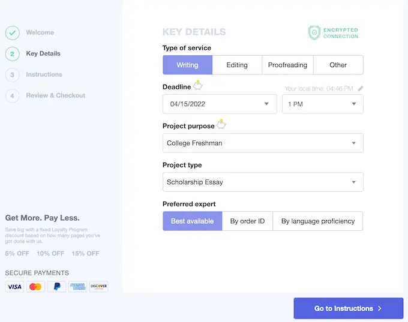Open the Project purpose College Freshman dropdown
The width and height of the screenshot is (408, 322).
point(263,143)
